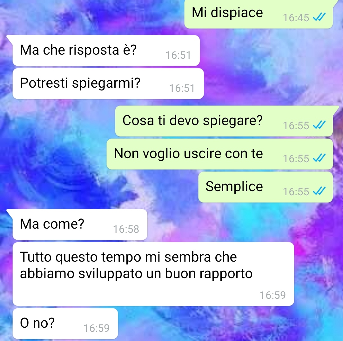Tap the 16:58 timestamp on 'Ma come?'
This screenshot has width=343, height=341.
coord(126,229)
